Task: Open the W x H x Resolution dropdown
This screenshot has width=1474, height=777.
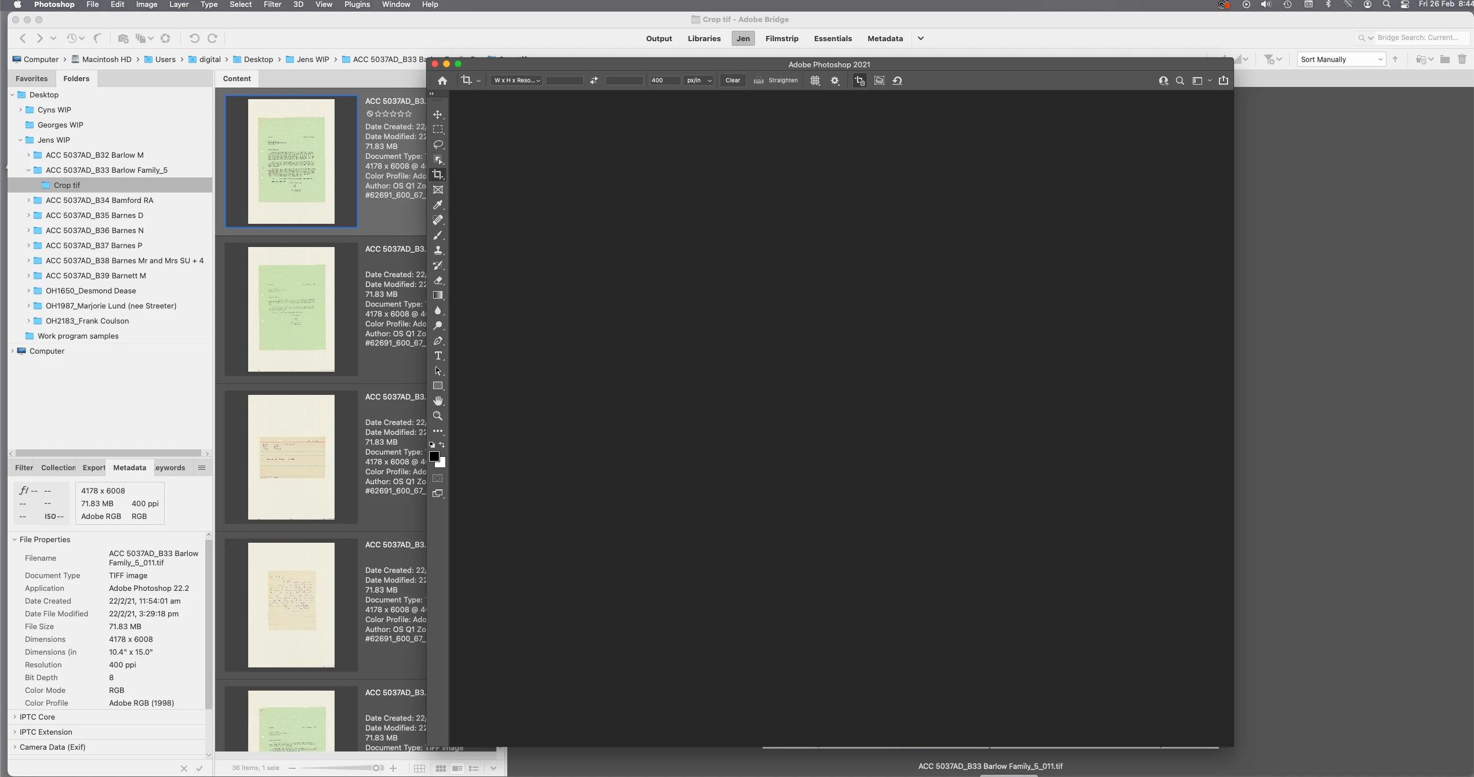Action: pyautogui.click(x=516, y=81)
